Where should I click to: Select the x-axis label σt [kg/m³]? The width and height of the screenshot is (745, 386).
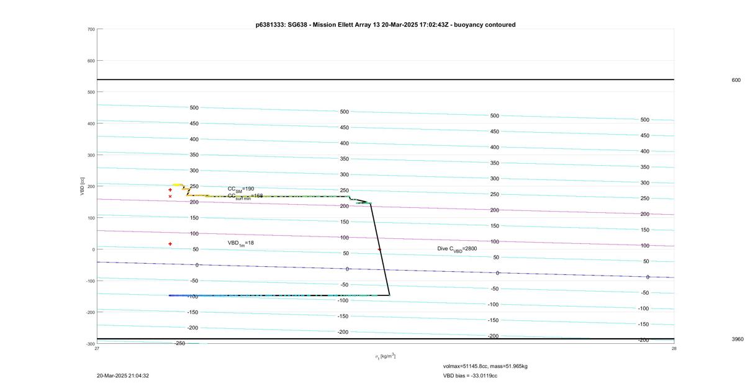coord(385,356)
